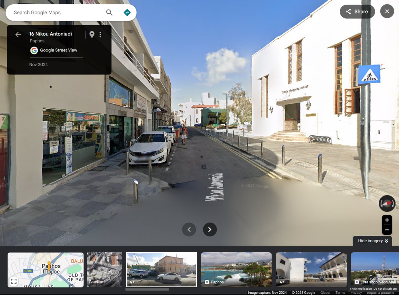Click the Share button
The width and height of the screenshot is (399, 295).
(357, 12)
